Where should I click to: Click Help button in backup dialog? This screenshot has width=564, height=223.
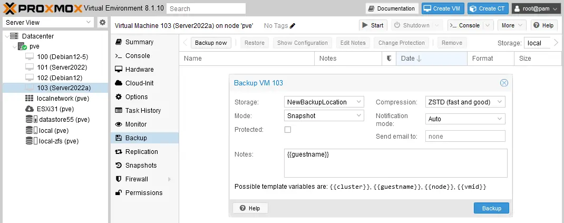coord(250,208)
